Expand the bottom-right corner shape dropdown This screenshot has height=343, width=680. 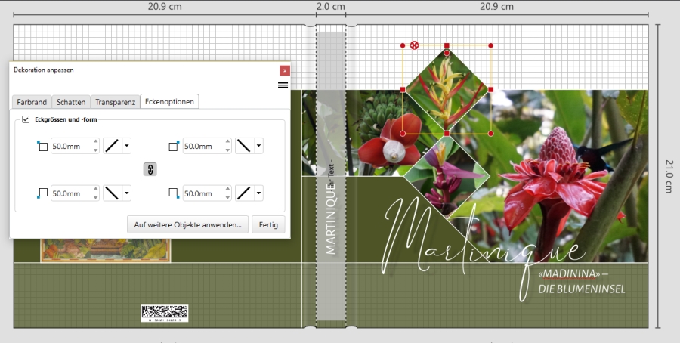[x=258, y=193]
